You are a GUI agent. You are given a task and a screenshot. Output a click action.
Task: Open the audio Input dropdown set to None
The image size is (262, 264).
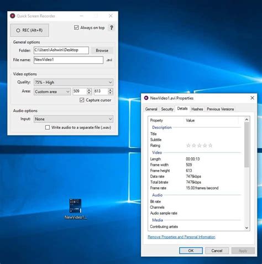click(x=74, y=119)
